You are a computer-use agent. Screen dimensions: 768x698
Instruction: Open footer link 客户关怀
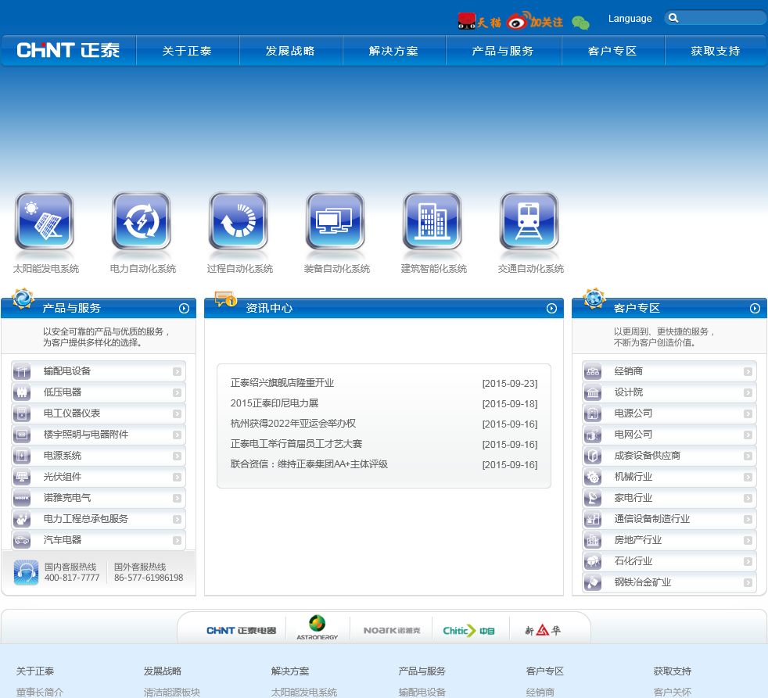pos(673,692)
